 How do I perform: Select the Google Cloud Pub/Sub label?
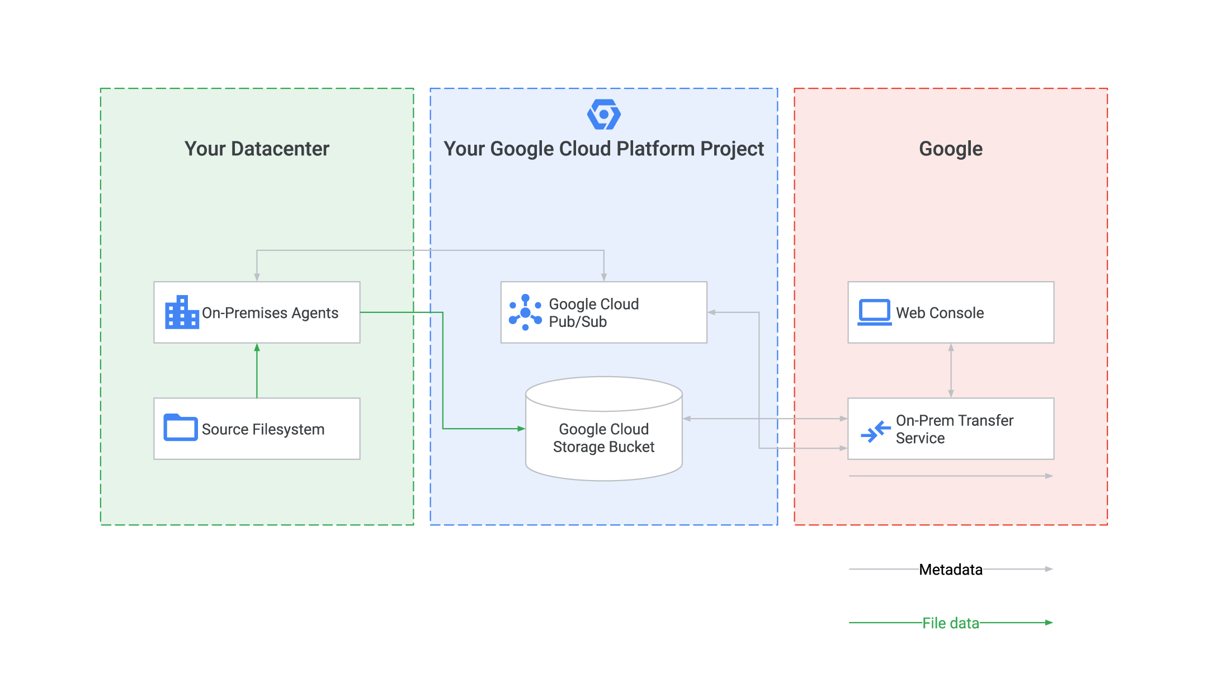point(593,313)
